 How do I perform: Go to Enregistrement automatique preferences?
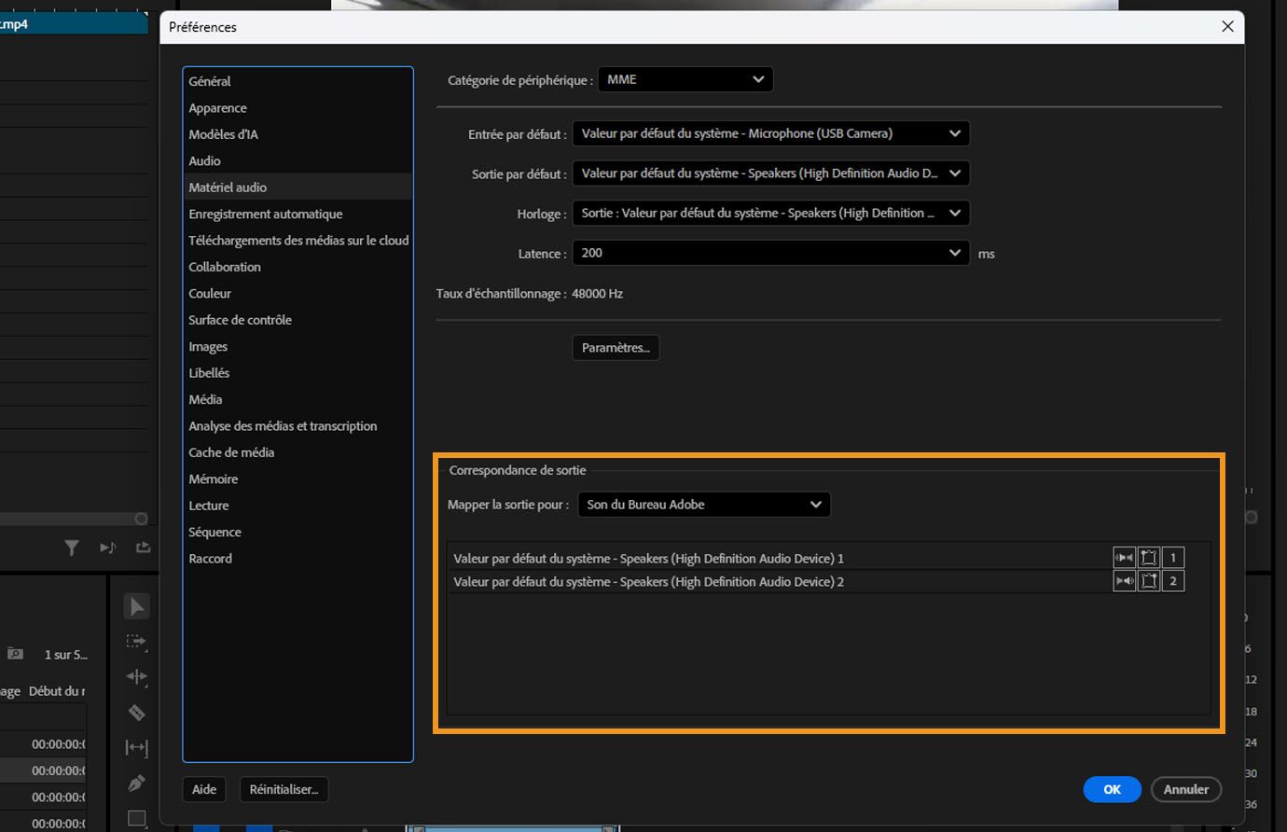pos(298,214)
